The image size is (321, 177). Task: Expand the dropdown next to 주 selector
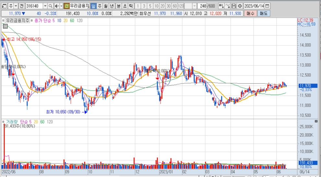(x=16, y=6)
